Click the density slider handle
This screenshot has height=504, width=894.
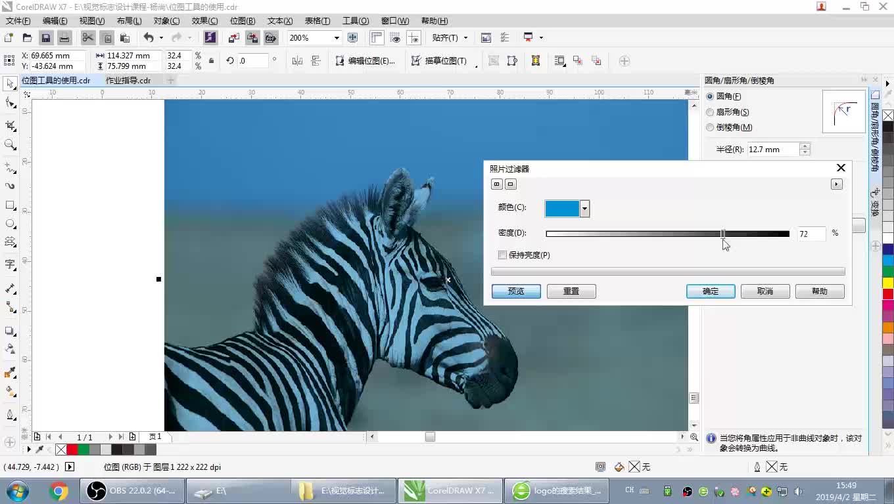point(723,234)
